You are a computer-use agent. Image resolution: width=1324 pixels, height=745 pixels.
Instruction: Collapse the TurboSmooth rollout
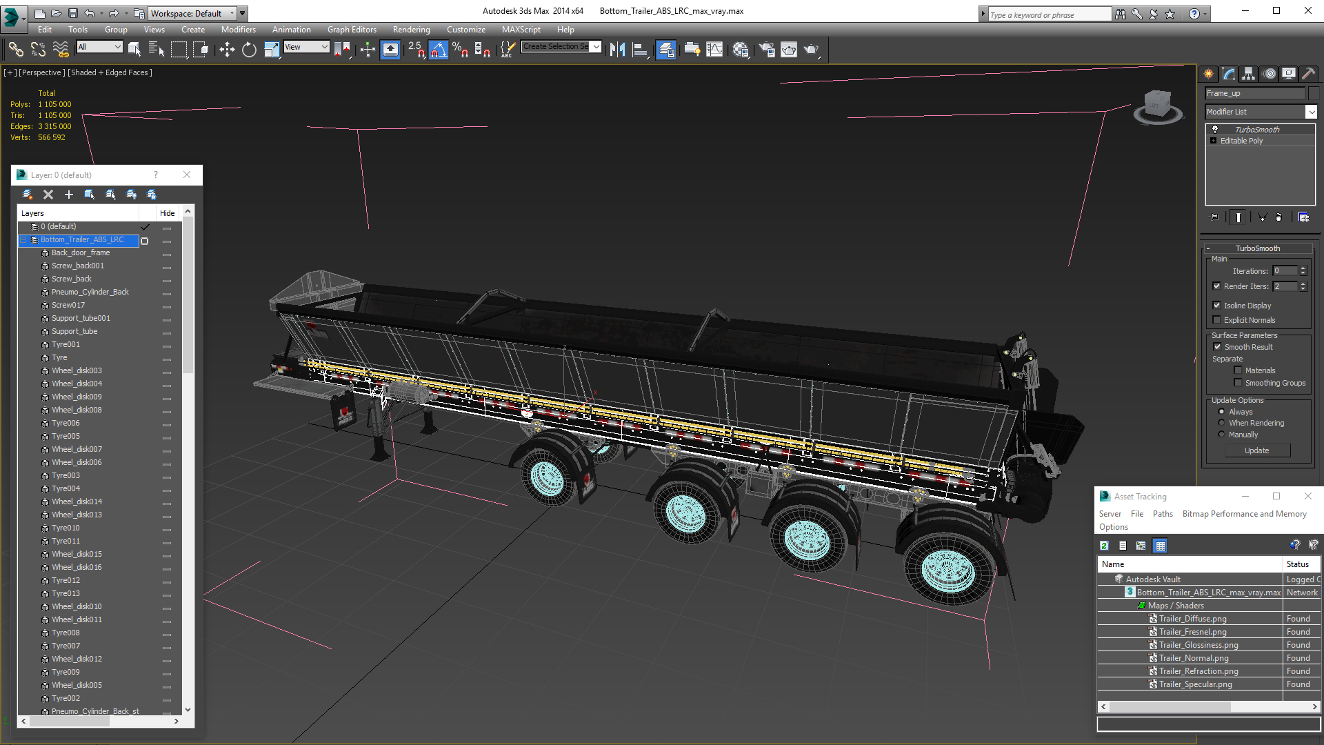pyautogui.click(x=1208, y=248)
